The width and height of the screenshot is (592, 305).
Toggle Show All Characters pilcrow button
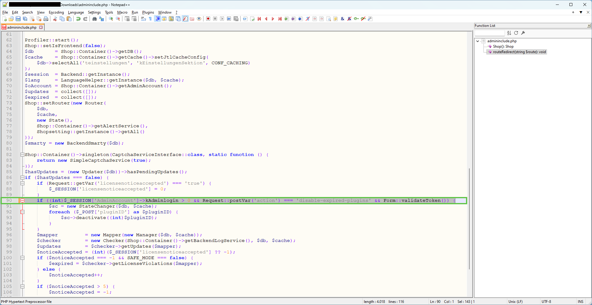pos(150,19)
